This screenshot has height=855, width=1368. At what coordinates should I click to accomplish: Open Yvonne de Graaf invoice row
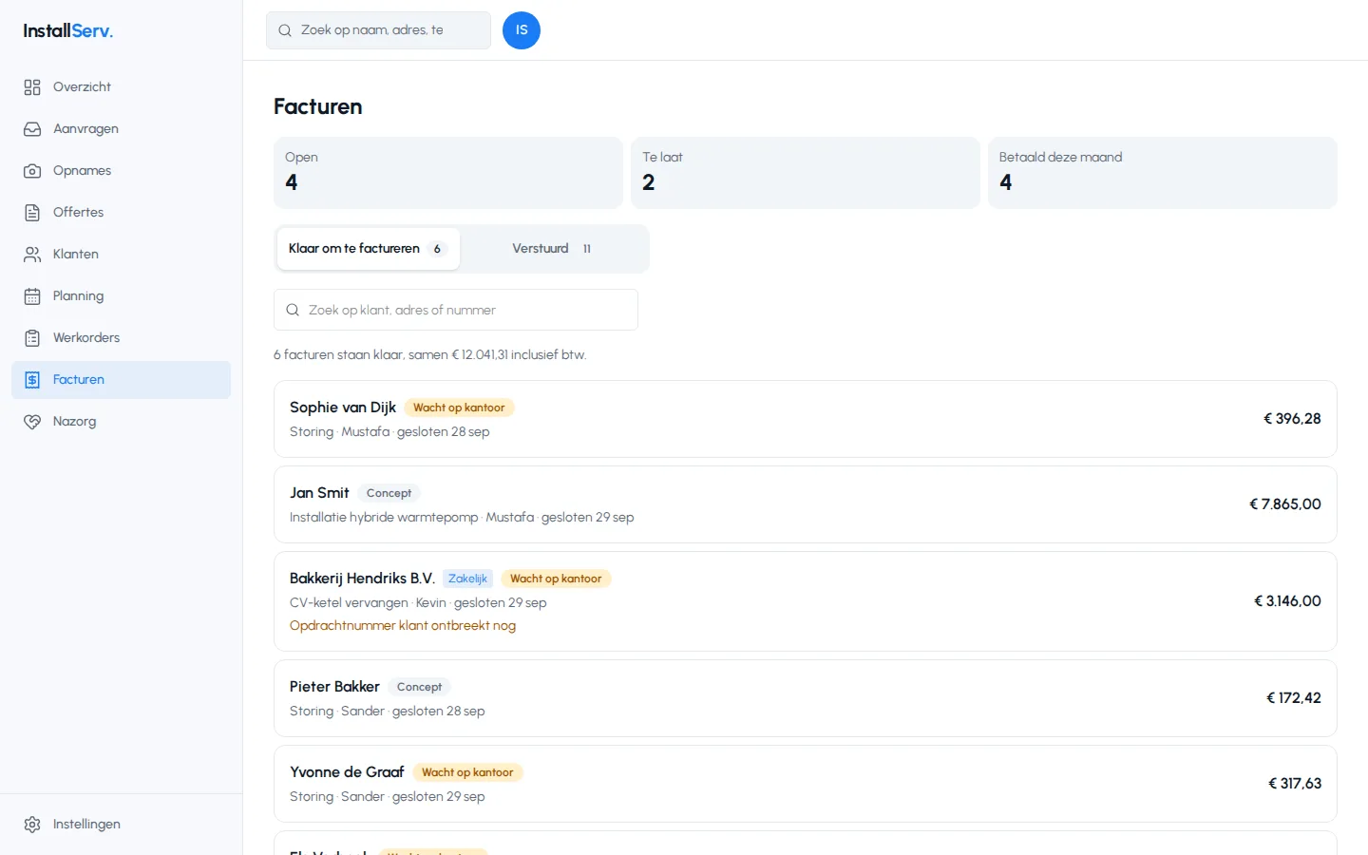[x=806, y=784]
